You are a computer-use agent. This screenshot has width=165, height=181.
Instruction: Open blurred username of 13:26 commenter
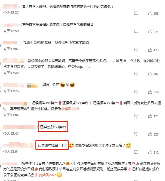click(20, 85)
